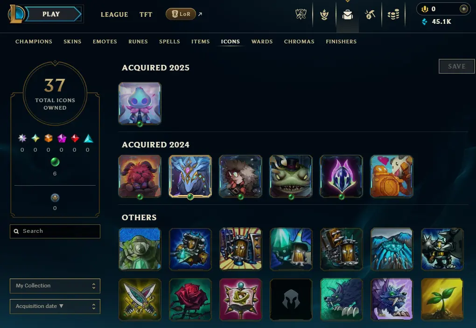Click the green mastery gem filter icon
This screenshot has width=476, height=328.
55,162
